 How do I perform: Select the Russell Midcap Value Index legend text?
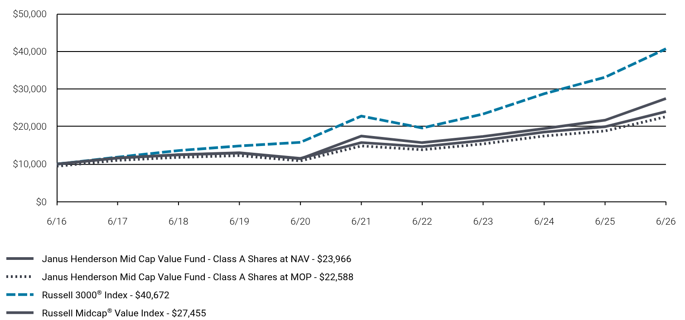(124, 313)
